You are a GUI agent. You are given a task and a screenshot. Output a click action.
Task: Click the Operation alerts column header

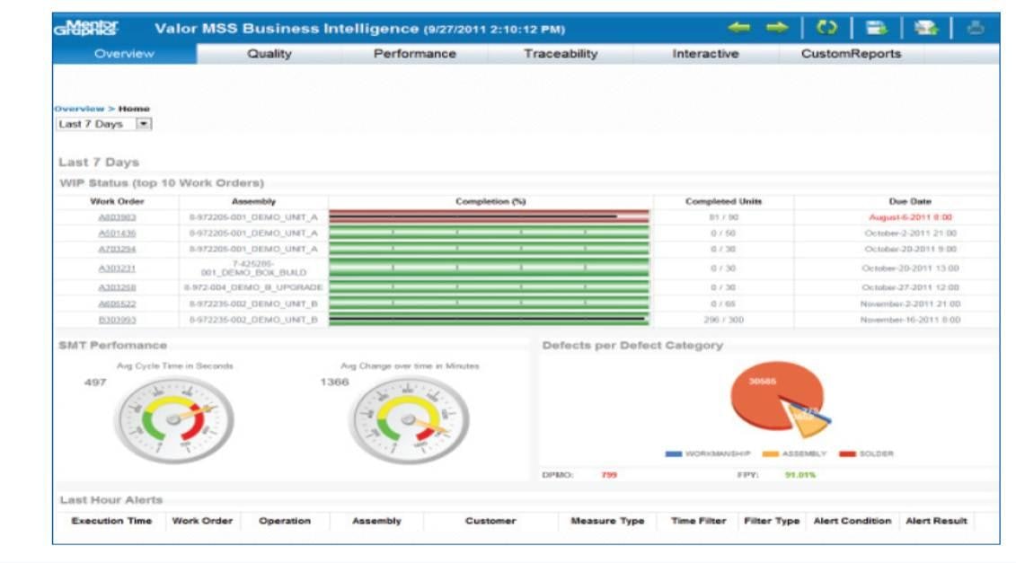(285, 521)
